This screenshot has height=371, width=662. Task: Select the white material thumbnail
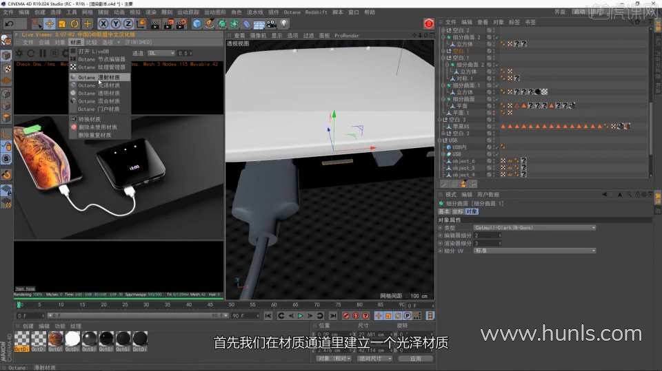72,339
